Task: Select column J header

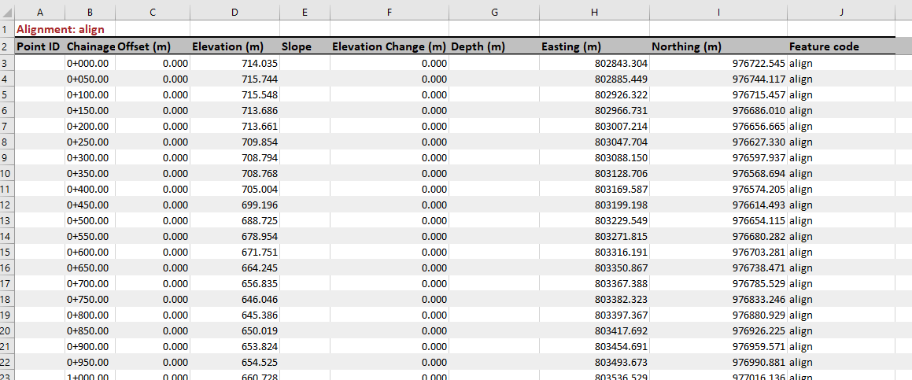Action: [840, 12]
